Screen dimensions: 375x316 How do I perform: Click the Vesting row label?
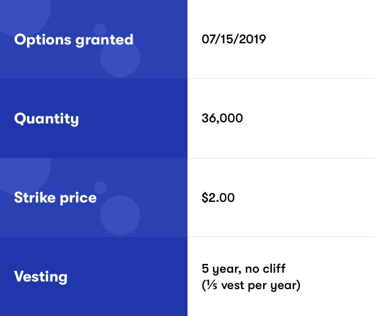click(x=40, y=277)
